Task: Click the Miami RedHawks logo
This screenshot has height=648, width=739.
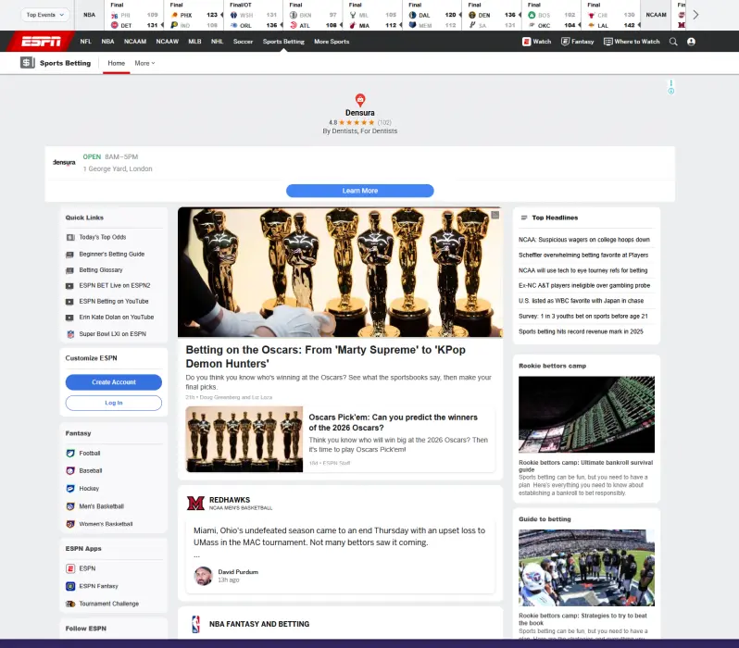Action: tap(195, 504)
